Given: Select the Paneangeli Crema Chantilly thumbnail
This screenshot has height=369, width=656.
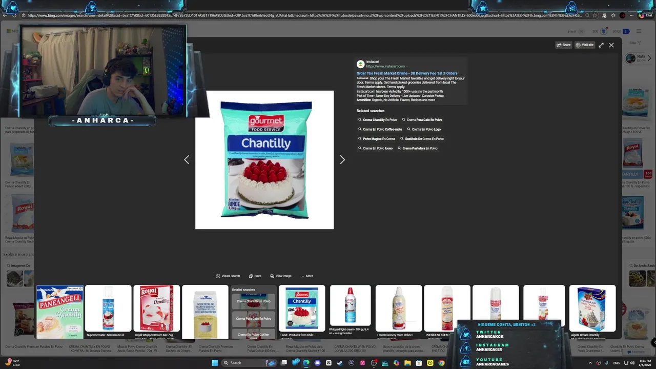Looking at the screenshot, I should click(59, 312).
